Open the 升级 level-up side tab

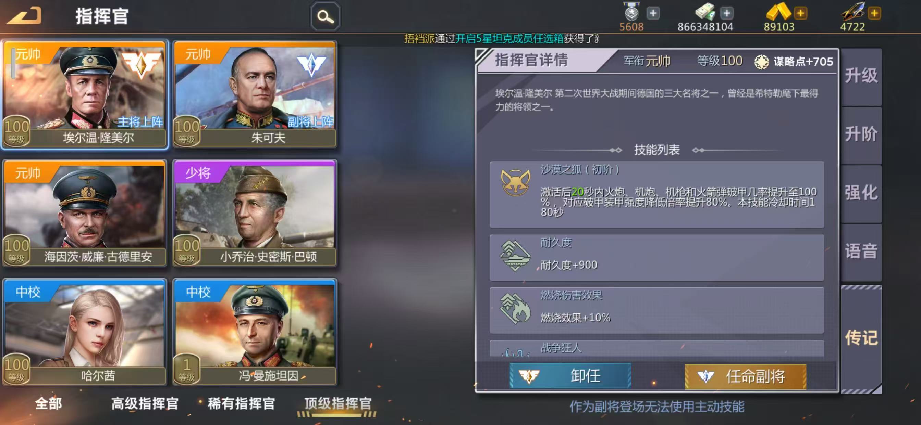(x=861, y=76)
